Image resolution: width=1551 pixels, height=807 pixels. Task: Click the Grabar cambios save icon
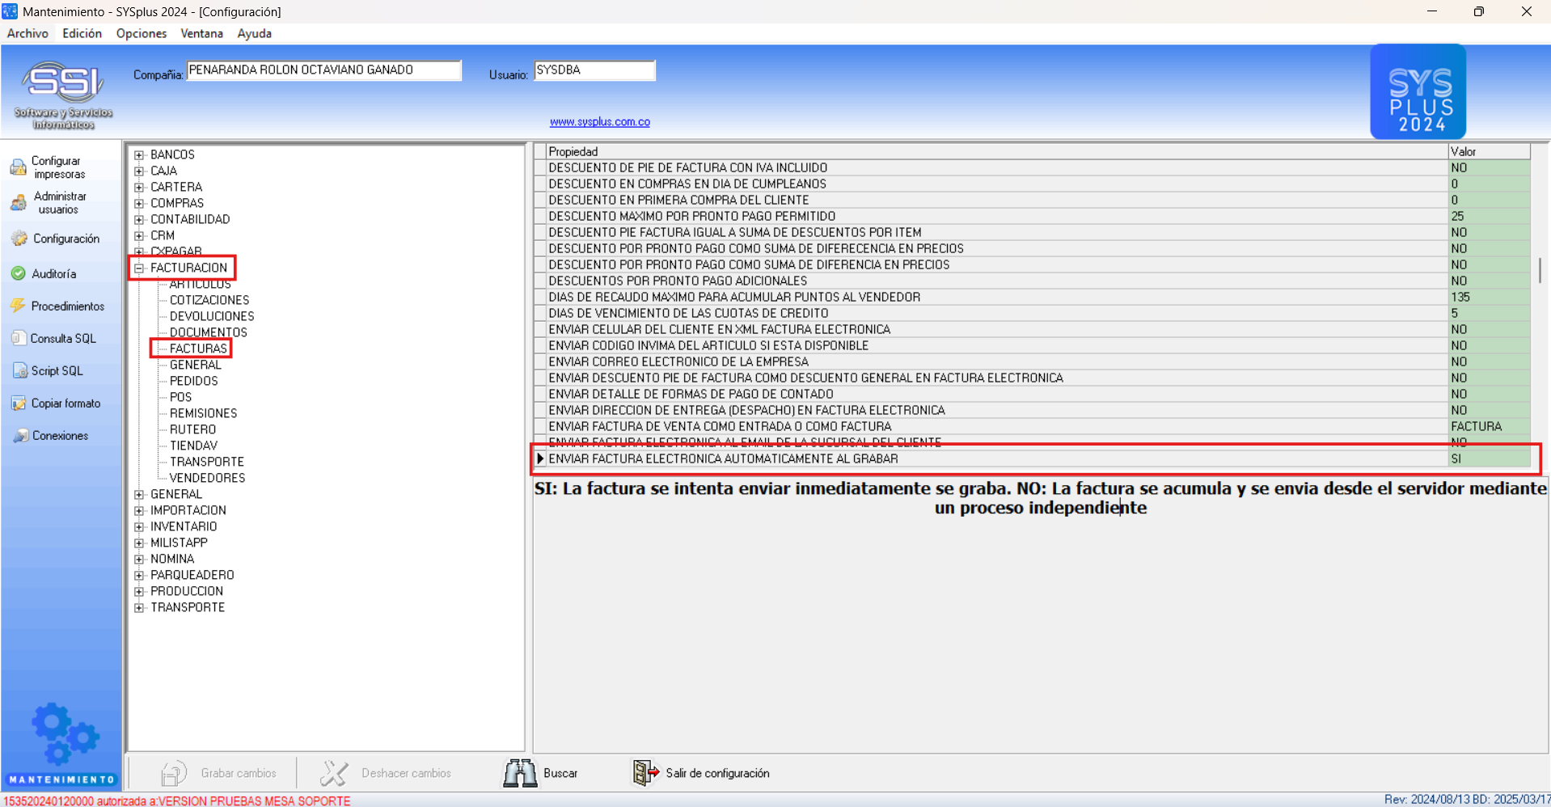coord(173,773)
